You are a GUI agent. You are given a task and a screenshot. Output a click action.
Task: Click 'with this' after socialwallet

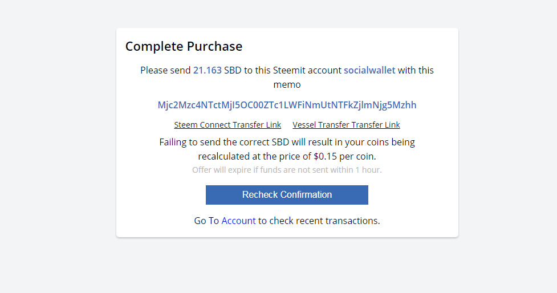416,70
